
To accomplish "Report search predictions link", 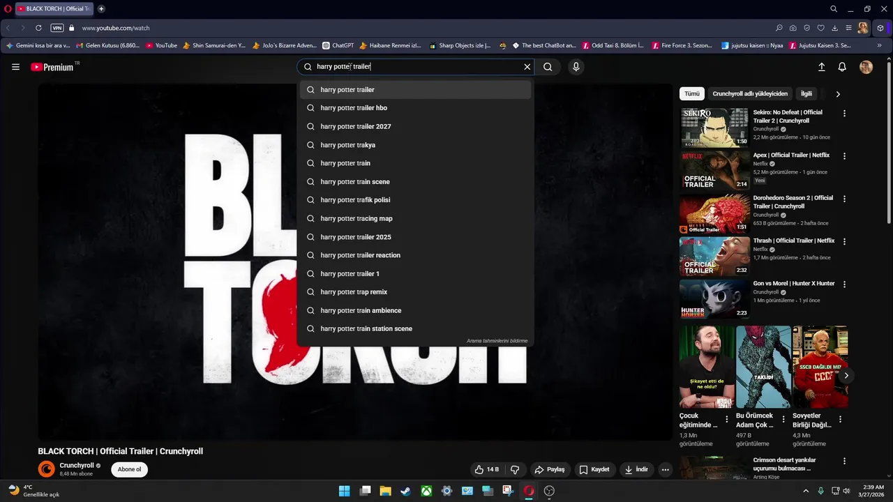I will [497, 341].
